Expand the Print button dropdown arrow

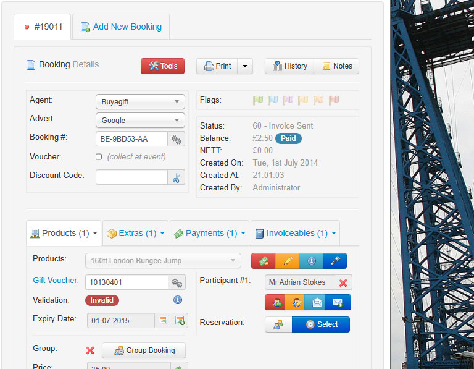245,66
